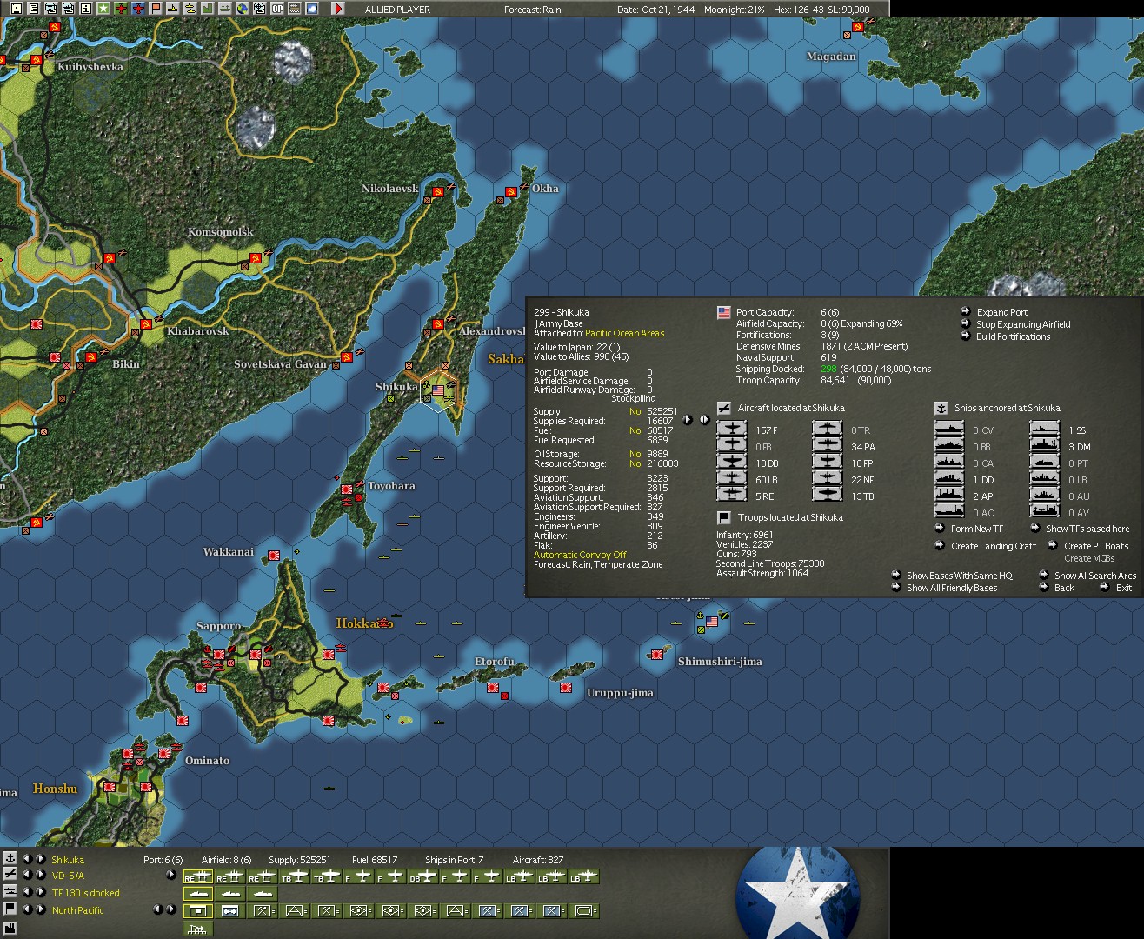Click the night fighter icon beside 22 NF
The height and width of the screenshot is (939, 1144).
[x=828, y=479]
